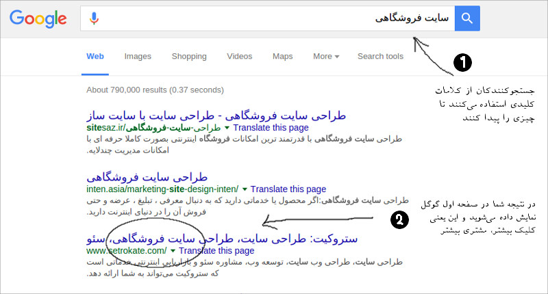548x294 pixels.
Task: Select the Web tab
Action: point(95,56)
